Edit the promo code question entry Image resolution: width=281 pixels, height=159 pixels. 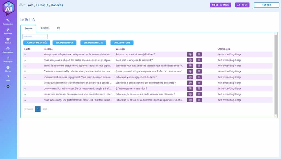click(x=190, y=54)
